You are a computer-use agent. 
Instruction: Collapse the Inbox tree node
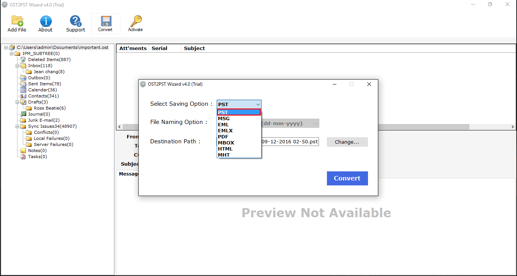click(x=17, y=66)
